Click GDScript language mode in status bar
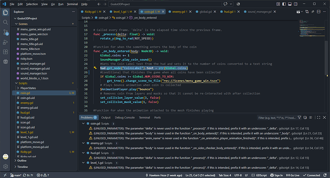Viewport: 330px width, 178px height. pyautogui.click(x=261, y=175)
